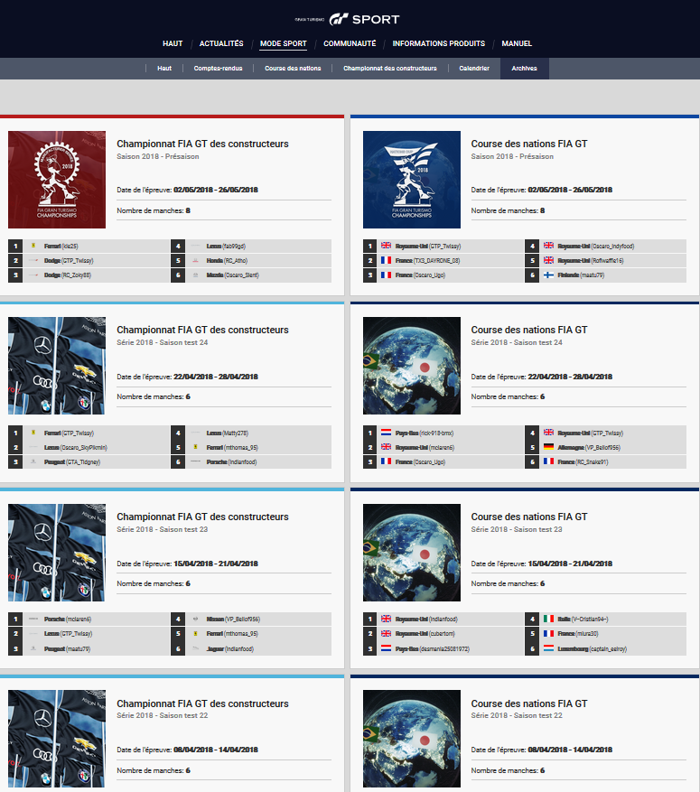Screen dimensions: 700x792
Task: Open Course des nations Saison test 24 title
Action: coord(529,330)
